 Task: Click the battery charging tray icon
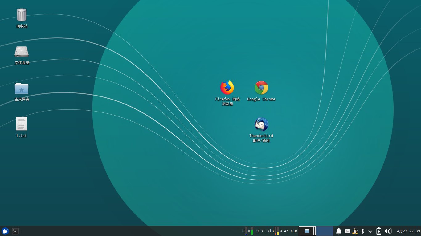tap(379, 231)
